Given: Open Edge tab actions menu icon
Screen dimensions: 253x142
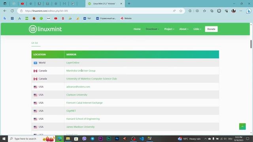Looking at the screenshot, I should 5,4.
